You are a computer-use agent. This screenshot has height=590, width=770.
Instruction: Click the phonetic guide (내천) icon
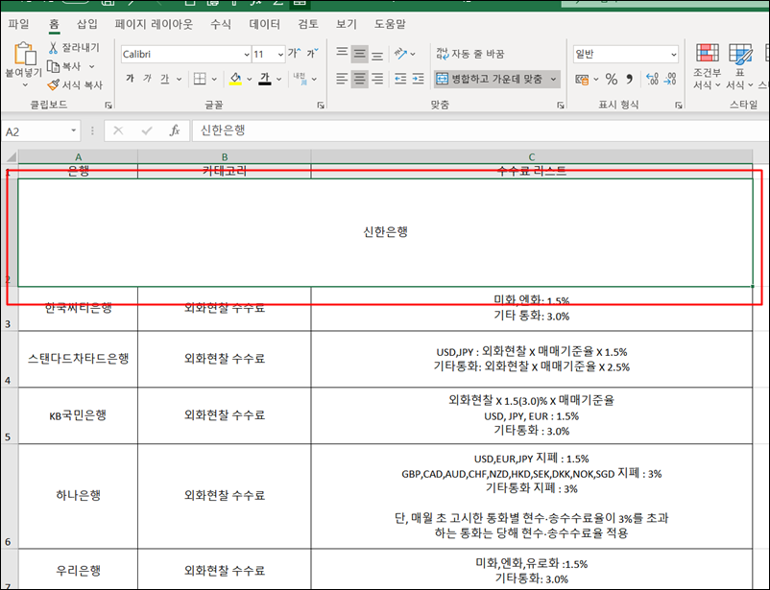[x=300, y=79]
